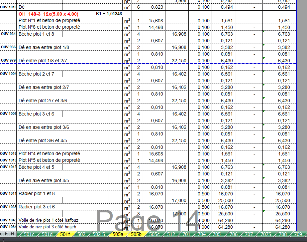The image size is (307, 242).
Task: Open the 512 sheet tab
Action: (x=171, y=234)
